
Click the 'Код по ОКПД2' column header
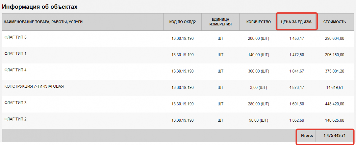click(x=182, y=22)
